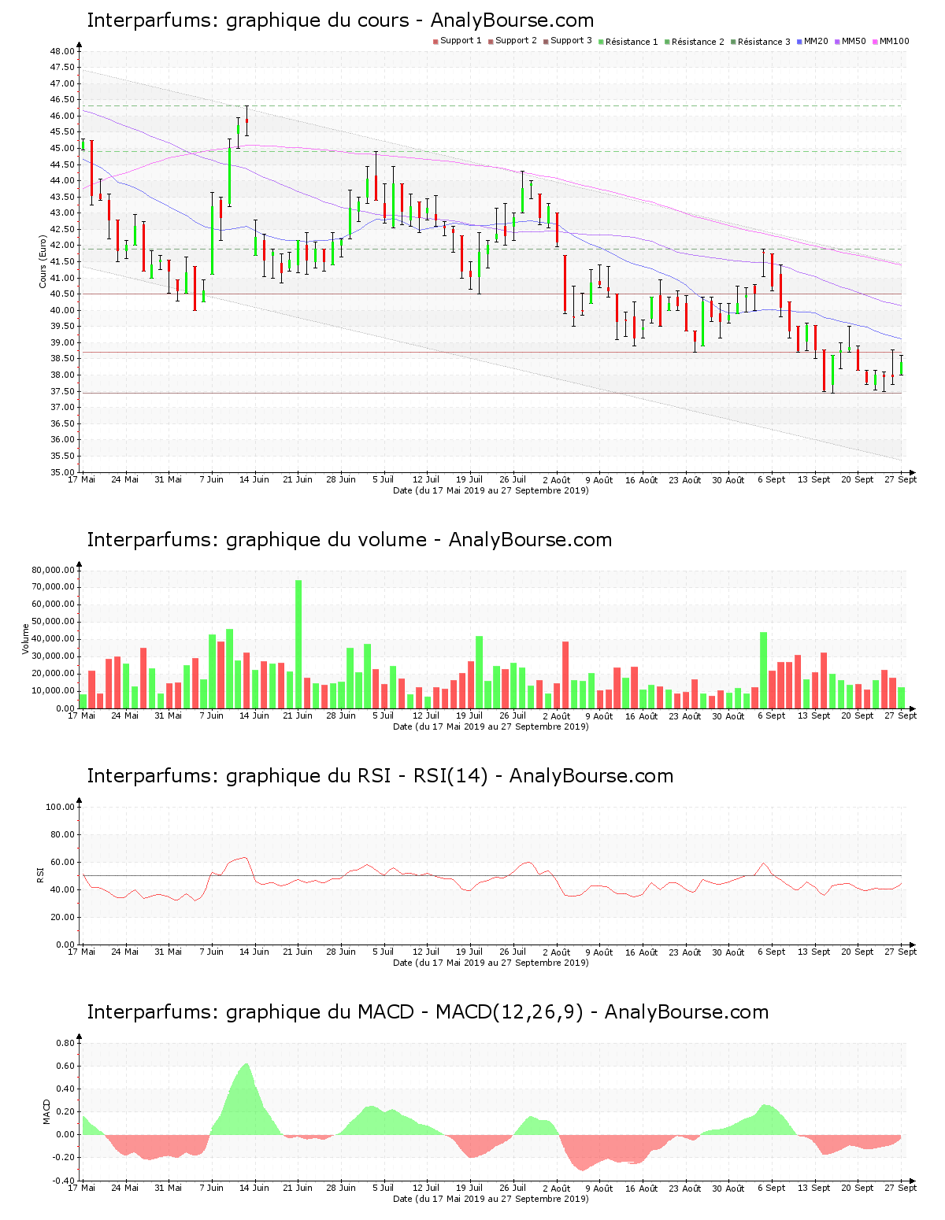Click the 'Volume' vertical axis label
945x1220 pixels.
26,639
